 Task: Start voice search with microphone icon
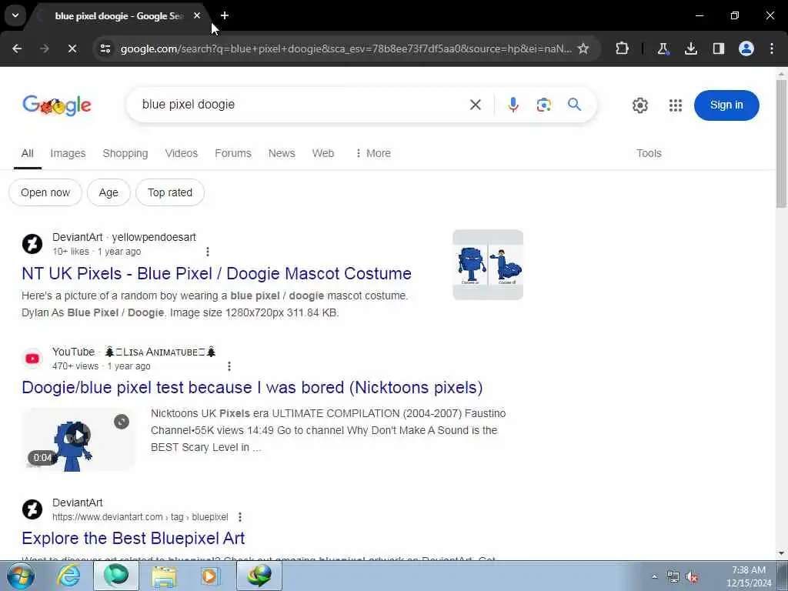tap(513, 105)
